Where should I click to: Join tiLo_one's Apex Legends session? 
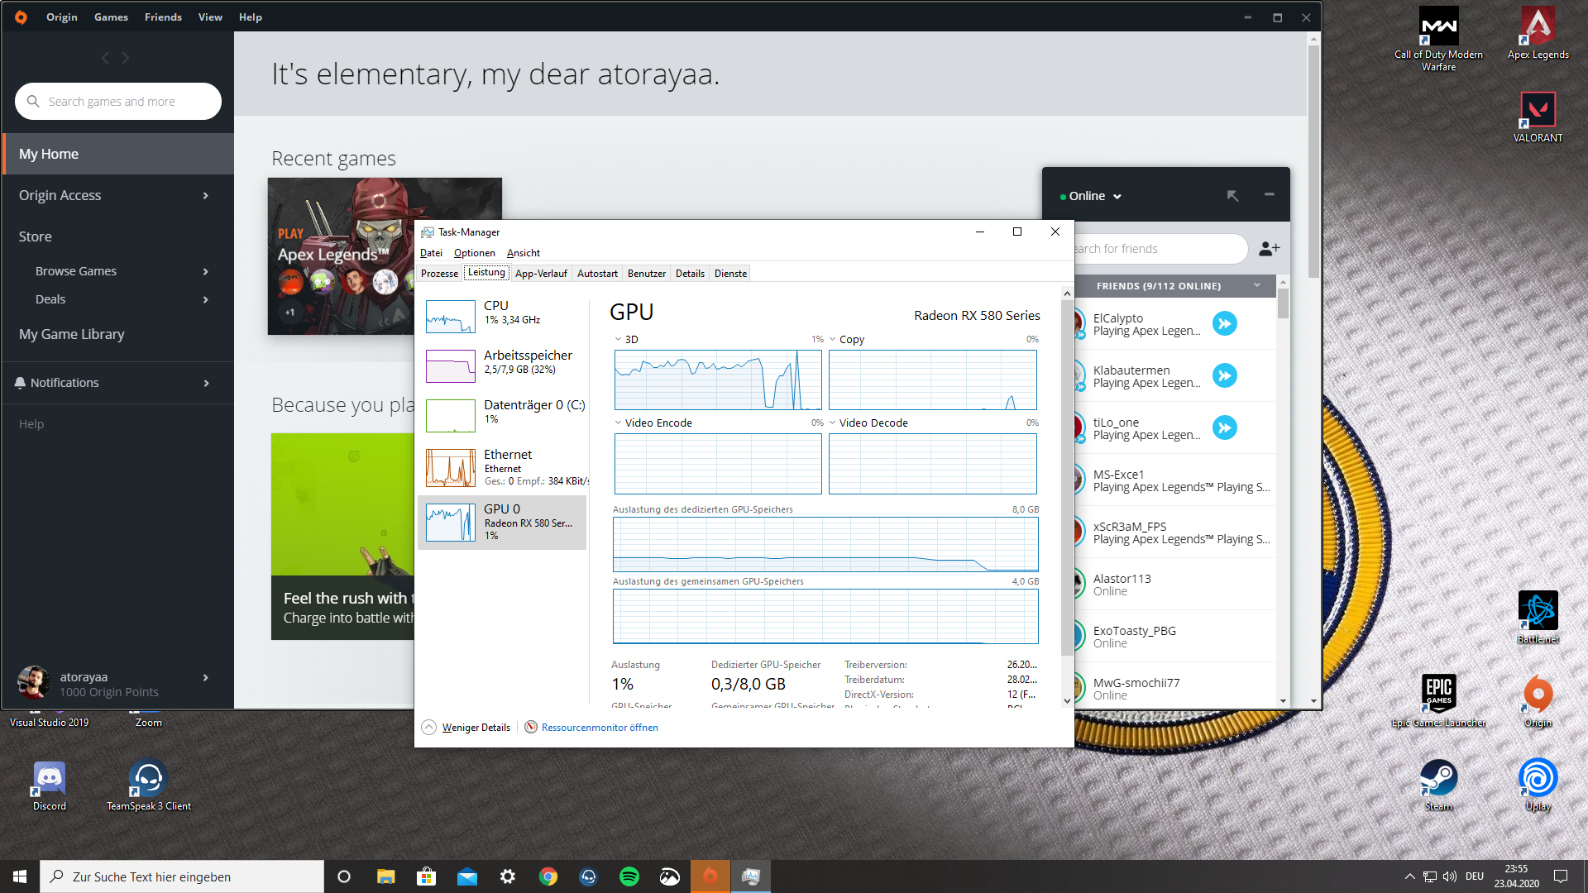1225,427
